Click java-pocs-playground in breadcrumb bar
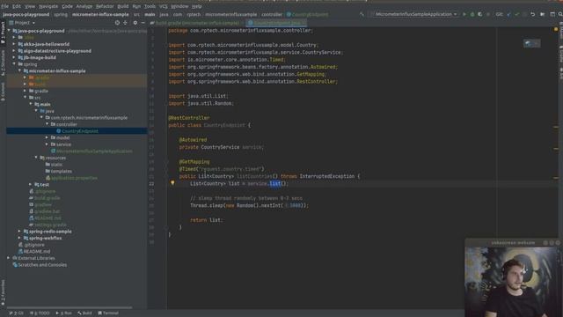The width and height of the screenshot is (563, 317). point(26,14)
